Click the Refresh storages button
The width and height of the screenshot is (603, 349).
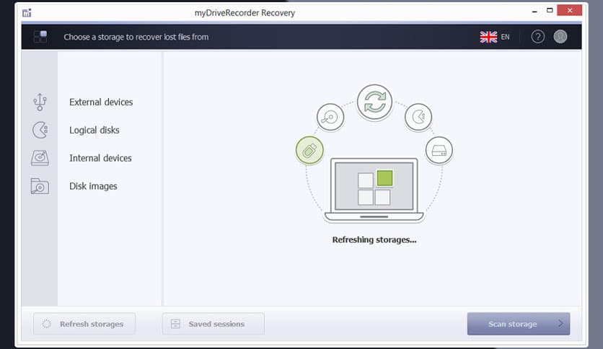84,324
